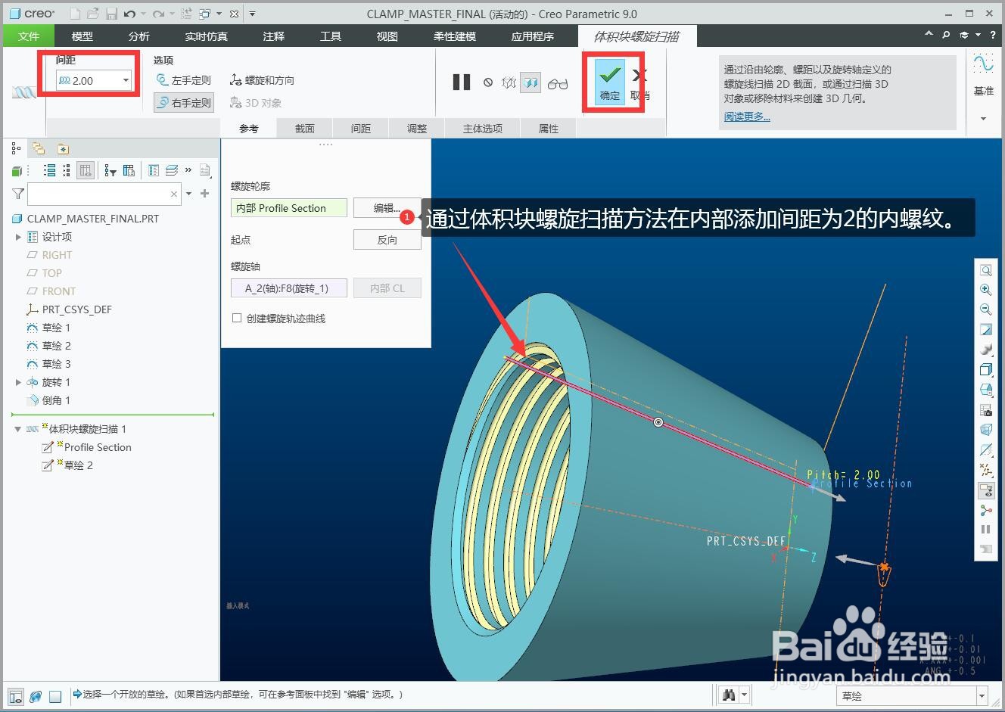Viewport: 1005px width, 712px height.
Task: Toggle perspective view cube icon
Action: click(x=986, y=430)
